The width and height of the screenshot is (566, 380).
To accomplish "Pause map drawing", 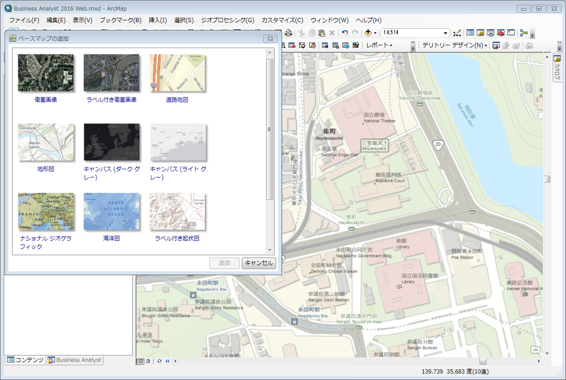I will click(167, 361).
